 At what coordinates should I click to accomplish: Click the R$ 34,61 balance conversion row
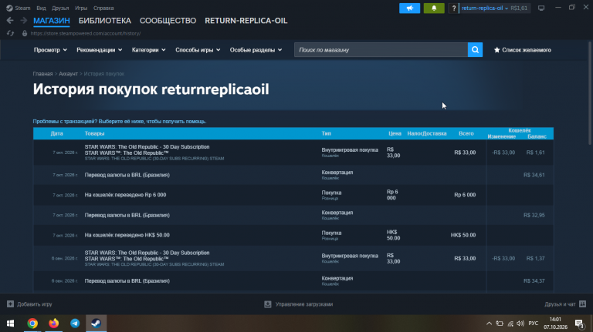[x=293, y=175]
